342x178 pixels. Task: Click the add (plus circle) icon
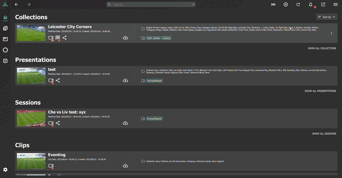point(286,4)
